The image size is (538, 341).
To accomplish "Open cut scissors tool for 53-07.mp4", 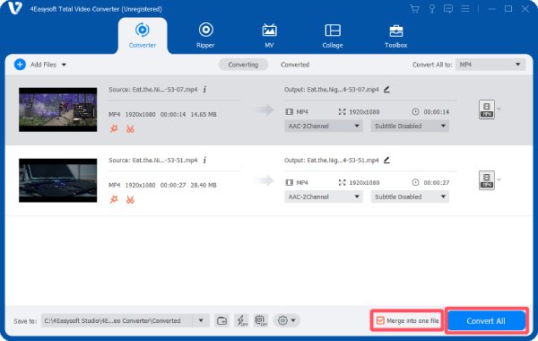I will tap(130, 129).
